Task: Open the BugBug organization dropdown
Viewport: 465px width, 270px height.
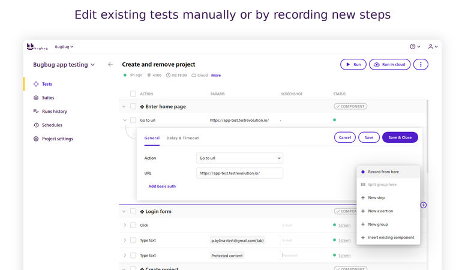Action: [x=64, y=47]
